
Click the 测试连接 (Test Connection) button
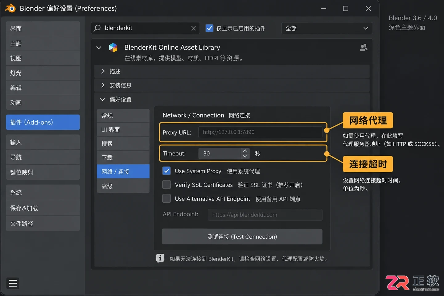coord(242,236)
